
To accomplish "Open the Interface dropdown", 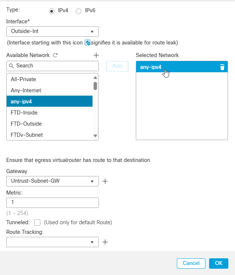I will point(53,32).
